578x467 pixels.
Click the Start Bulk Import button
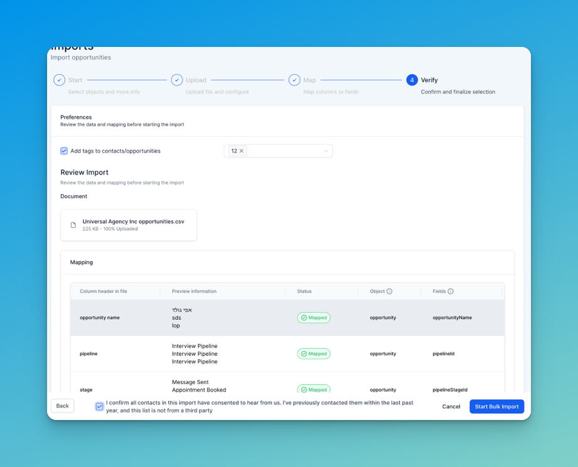tap(496, 407)
